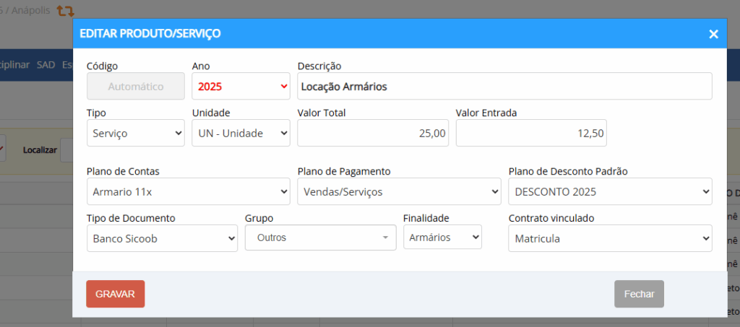Click the gray Fechar button

point(639,294)
